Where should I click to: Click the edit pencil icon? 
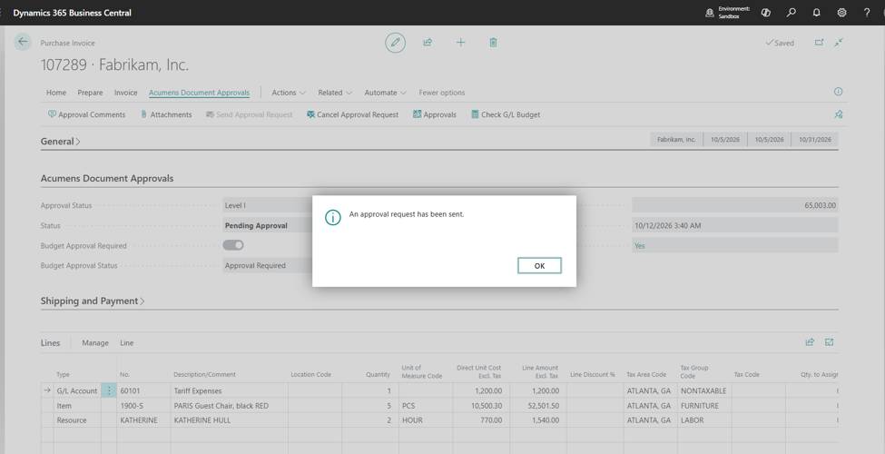tap(395, 43)
